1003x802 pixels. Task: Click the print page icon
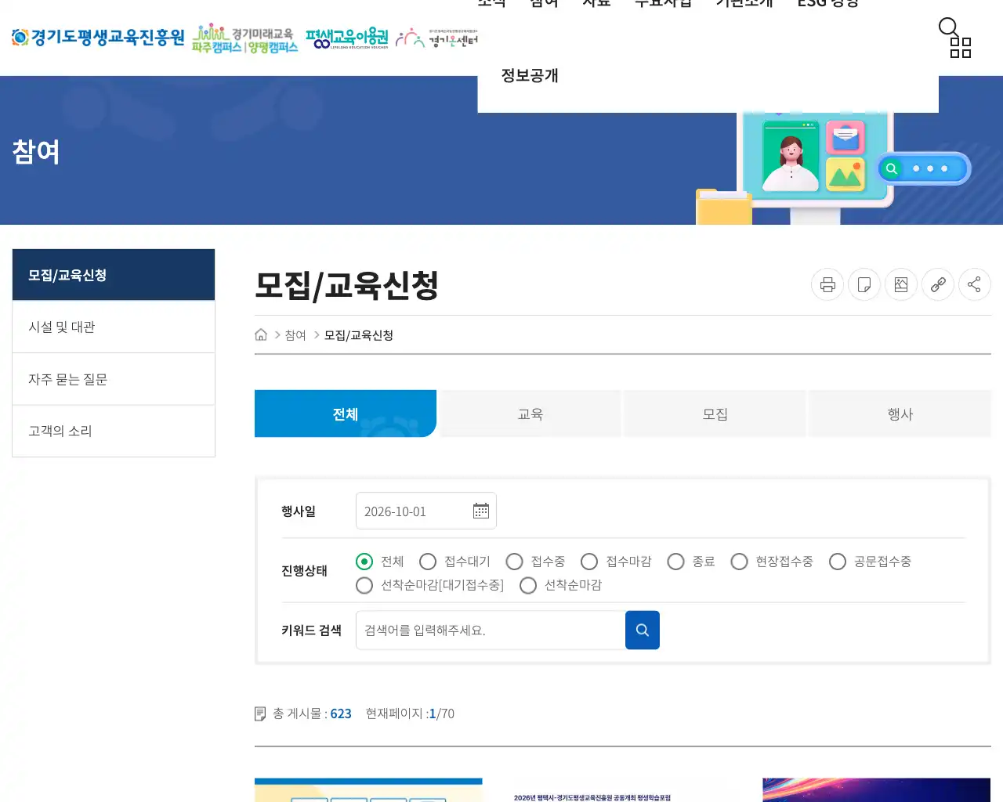pyautogui.click(x=827, y=284)
